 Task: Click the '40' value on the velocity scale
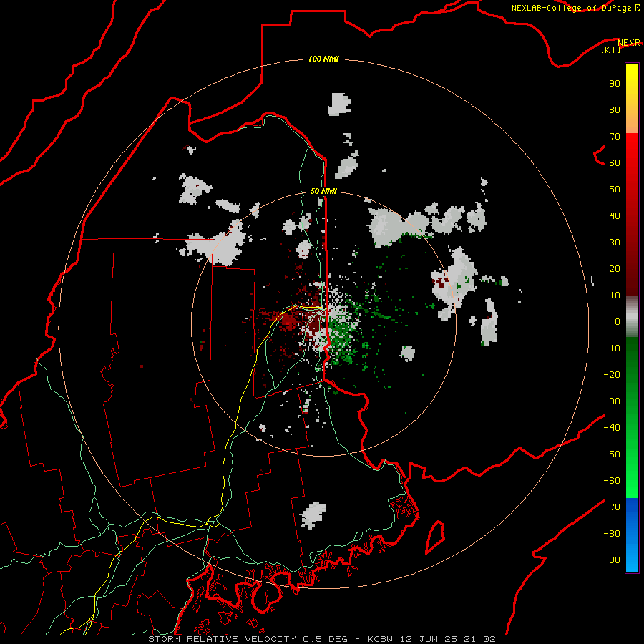[615, 215]
